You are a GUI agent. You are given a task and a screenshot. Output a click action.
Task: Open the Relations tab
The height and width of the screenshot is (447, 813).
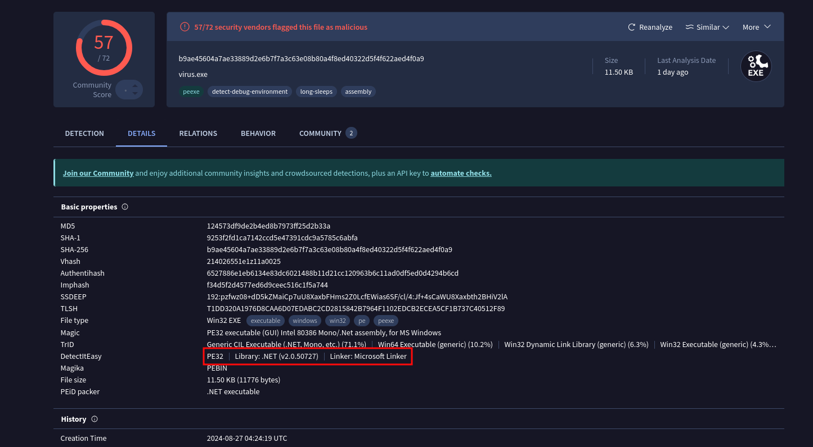[x=198, y=133]
